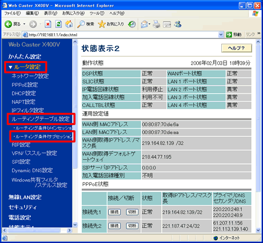Go to the Home page icon
263x243 pixels.
click(x=69, y=24)
